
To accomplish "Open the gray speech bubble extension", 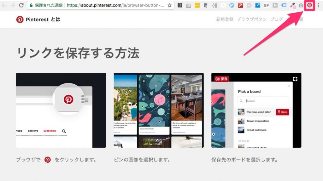I will click(x=249, y=6).
